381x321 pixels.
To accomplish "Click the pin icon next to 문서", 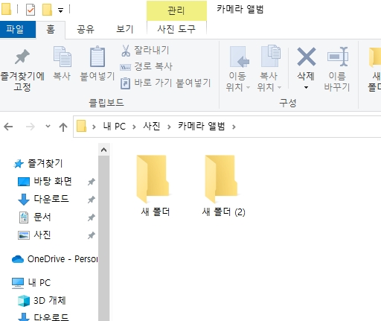I will (92, 217).
